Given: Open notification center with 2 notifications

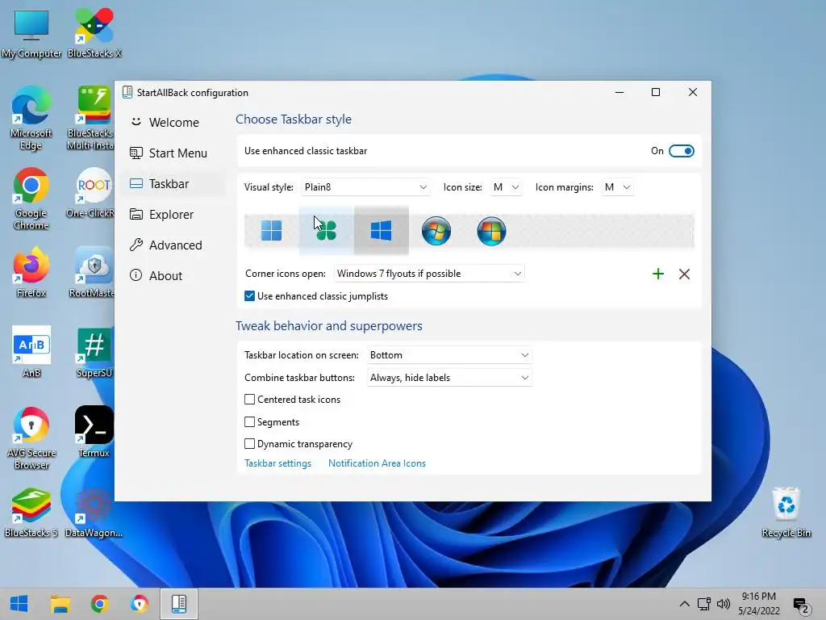Looking at the screenshot, I should (x=801, y=605).
